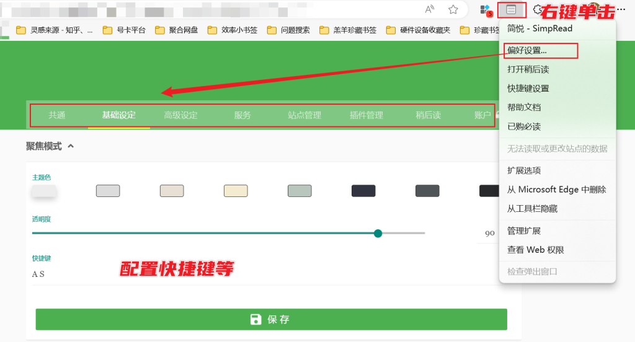Screen dimensions: 635x342
Task: Choose 扩展选项 from the context menu
Action: pos(557,170)
